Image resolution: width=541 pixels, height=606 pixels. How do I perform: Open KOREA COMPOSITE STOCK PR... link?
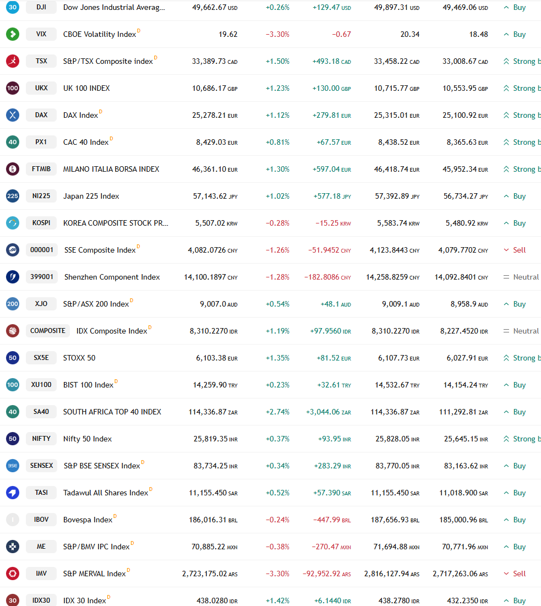(x=116, y=223)
